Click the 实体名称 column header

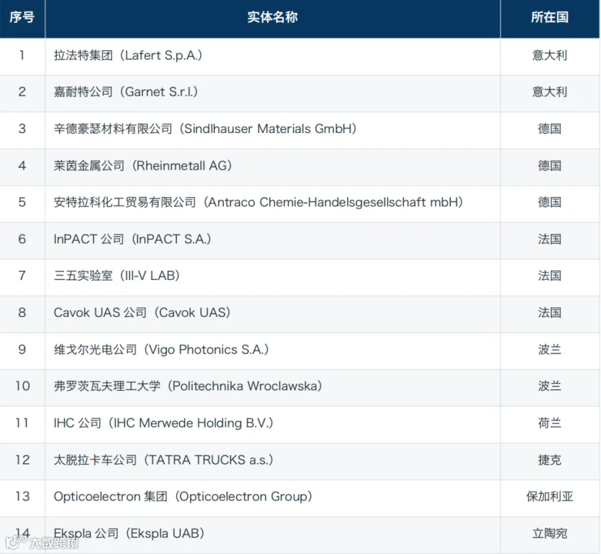coord(272,17)
